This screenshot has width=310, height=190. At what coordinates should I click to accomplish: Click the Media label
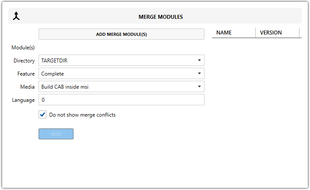pos(27,87)
